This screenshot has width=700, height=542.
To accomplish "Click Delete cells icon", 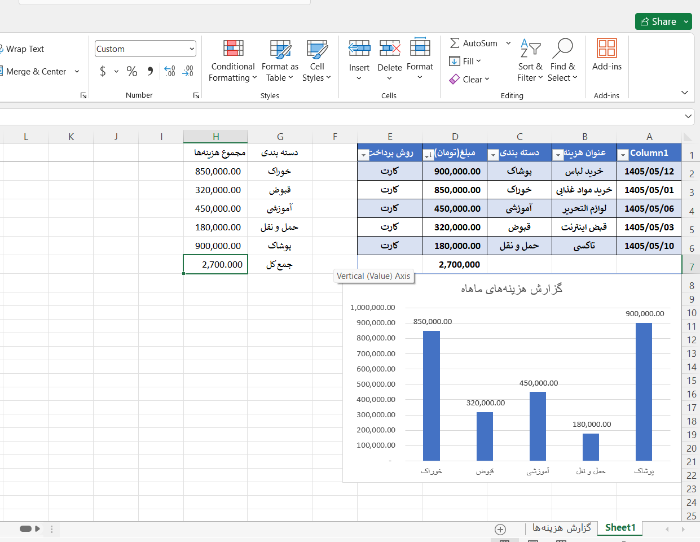I will [x=390, y=49].
